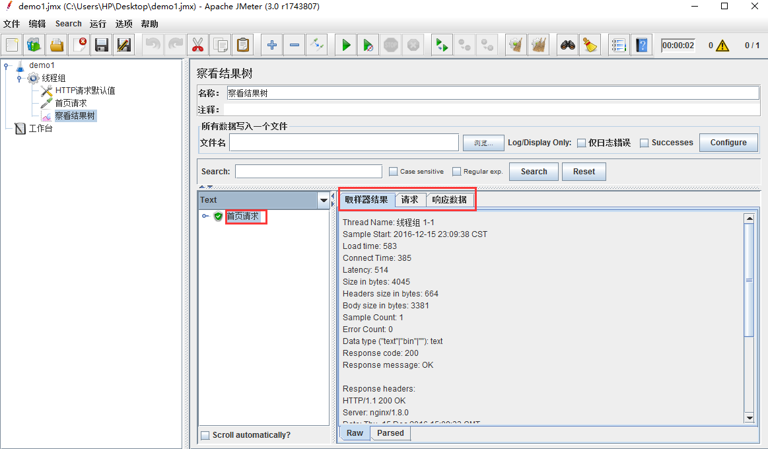Open the 运行 menu

click(98, 24)
